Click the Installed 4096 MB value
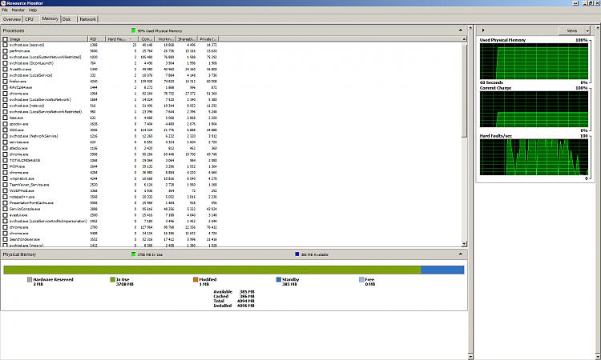 (x=247, y=306)
